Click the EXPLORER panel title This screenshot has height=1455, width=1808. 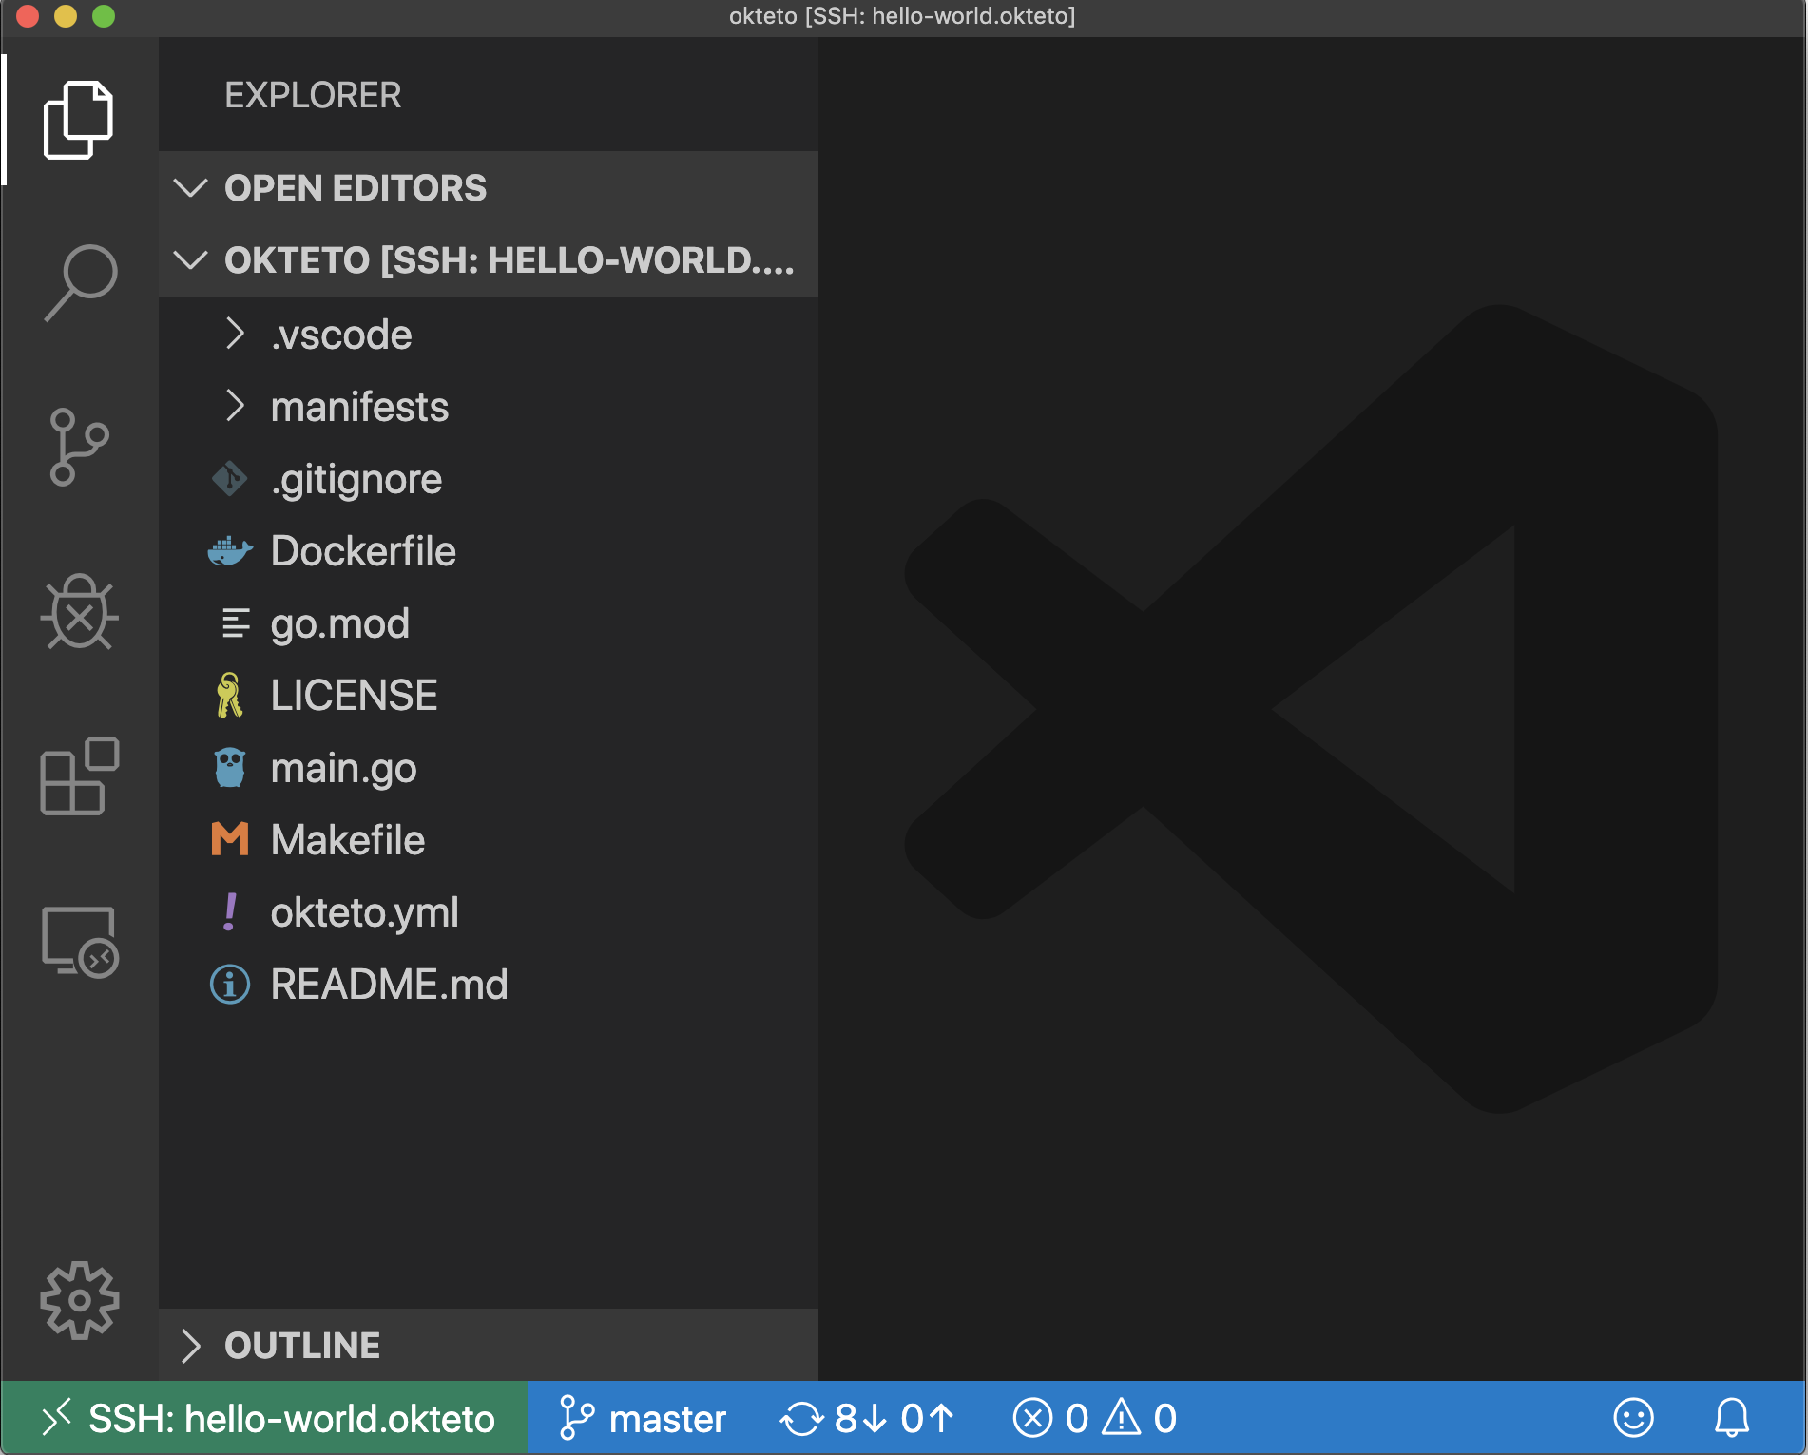click(313, 95)
